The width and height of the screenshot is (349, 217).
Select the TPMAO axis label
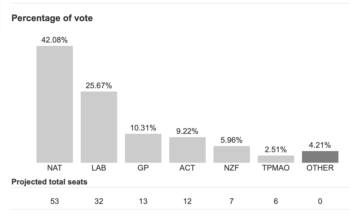click(276, 168)
